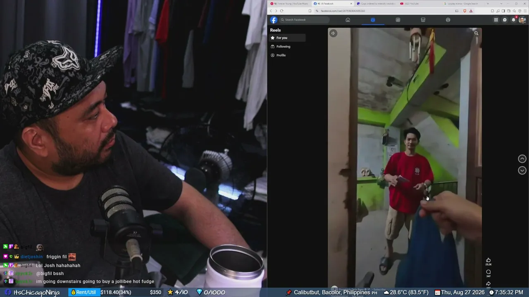Open the reel comments icon

488,272
